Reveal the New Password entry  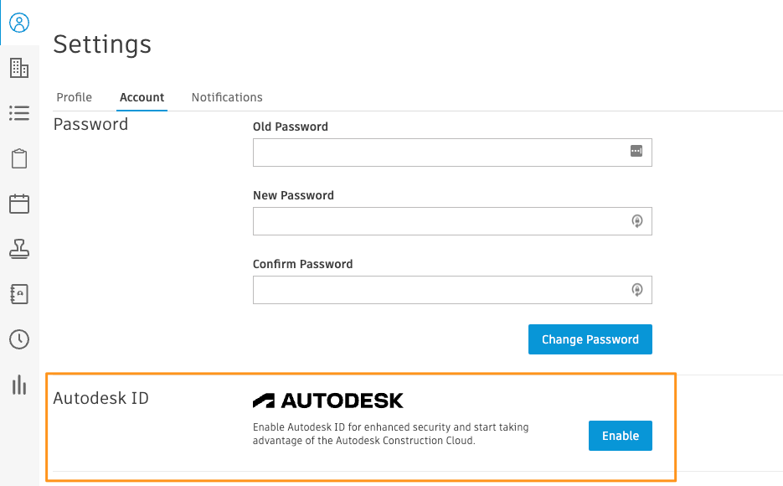click(x=637, y=220)
